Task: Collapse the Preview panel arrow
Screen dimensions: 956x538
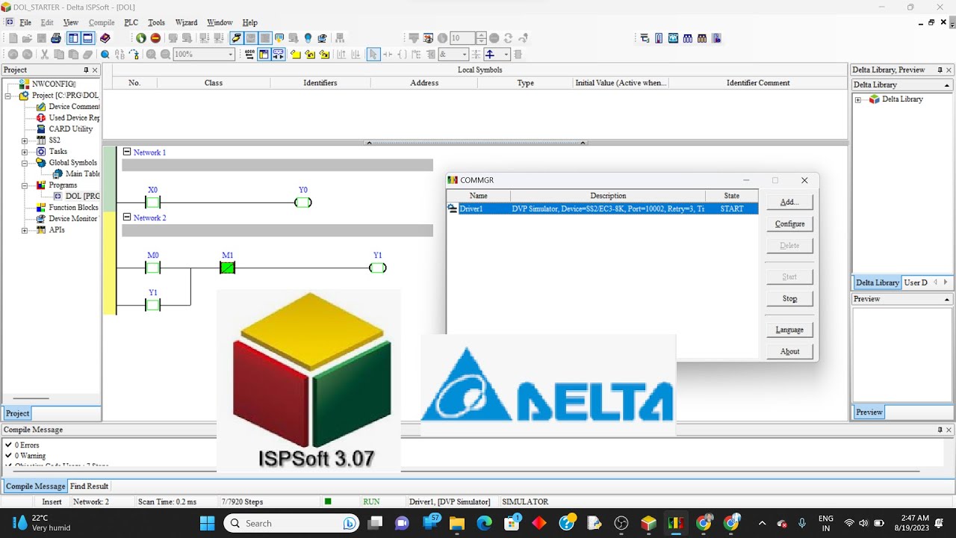Action: [947, 299]
